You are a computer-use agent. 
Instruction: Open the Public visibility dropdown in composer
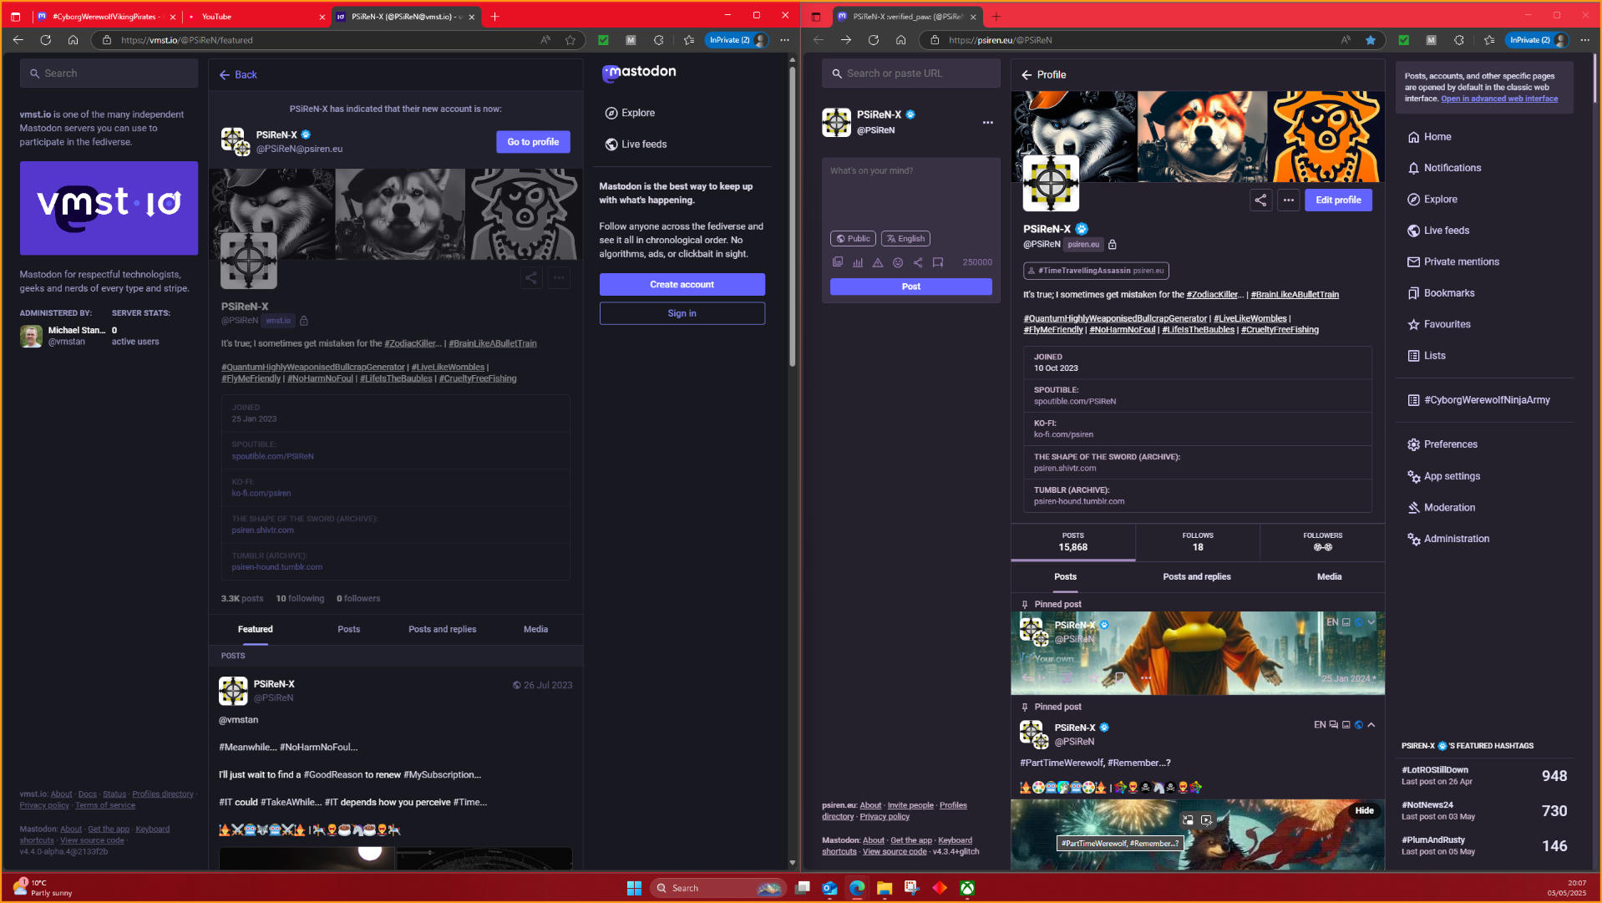pos(853,239)
